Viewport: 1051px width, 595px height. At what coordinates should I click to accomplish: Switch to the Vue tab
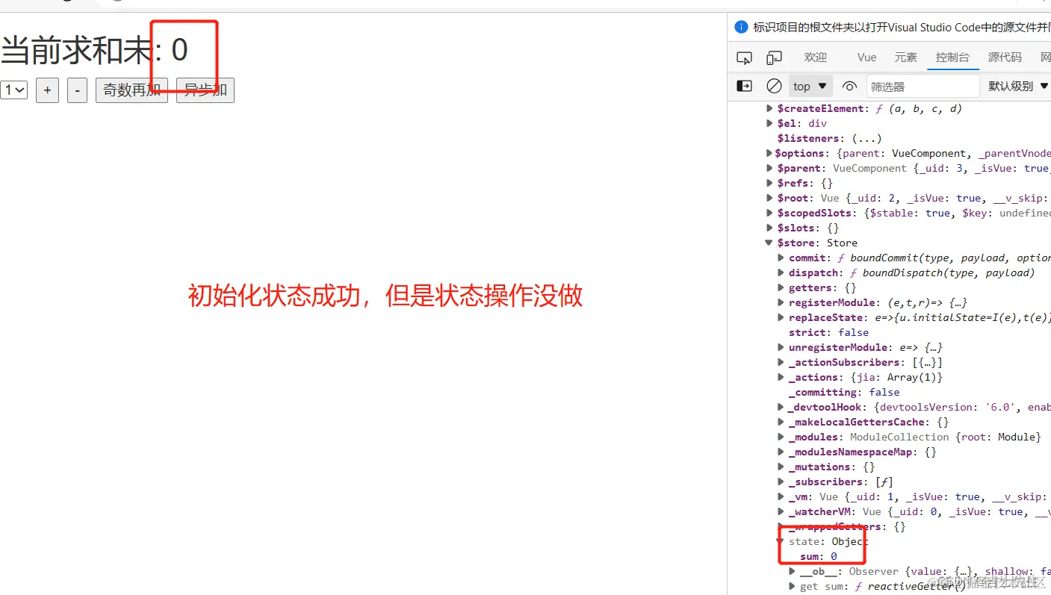866,57
